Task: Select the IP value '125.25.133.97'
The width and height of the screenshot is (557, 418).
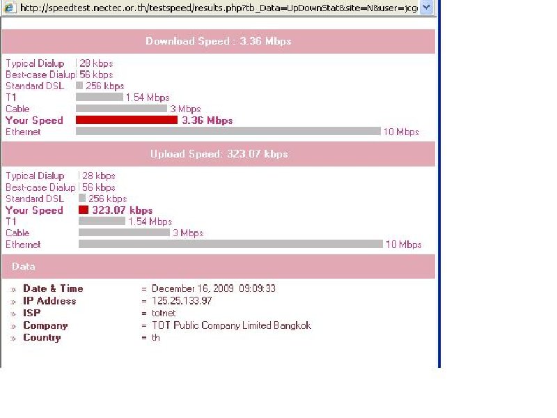Action: point(182,301)
